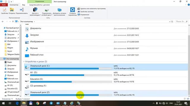Screen dimensions: 190x106
Task: Collapse the ribbon with the chevron
Action: pos(186,5)
